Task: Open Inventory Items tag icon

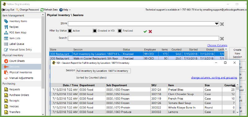Action: tap(6, 21)
